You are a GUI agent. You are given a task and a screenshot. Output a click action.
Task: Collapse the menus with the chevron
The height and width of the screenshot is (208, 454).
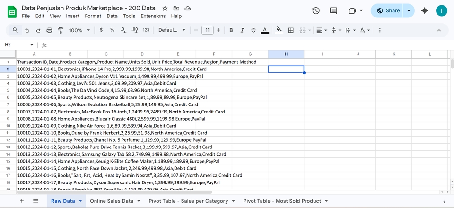(x=439, y=30)
